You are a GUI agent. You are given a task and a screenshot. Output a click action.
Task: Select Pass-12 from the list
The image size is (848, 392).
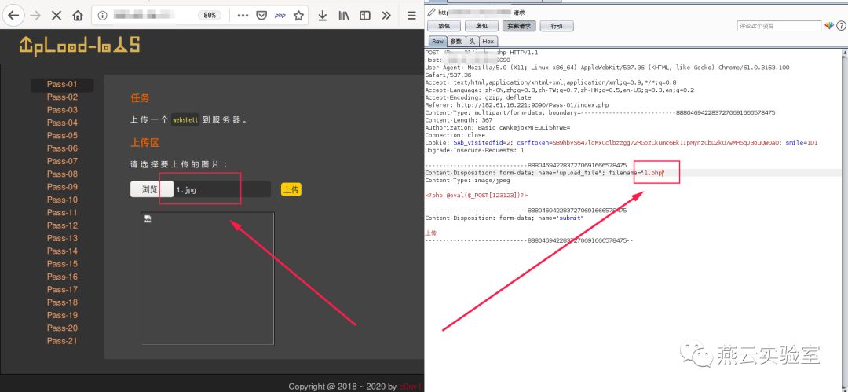pos(62,225)
